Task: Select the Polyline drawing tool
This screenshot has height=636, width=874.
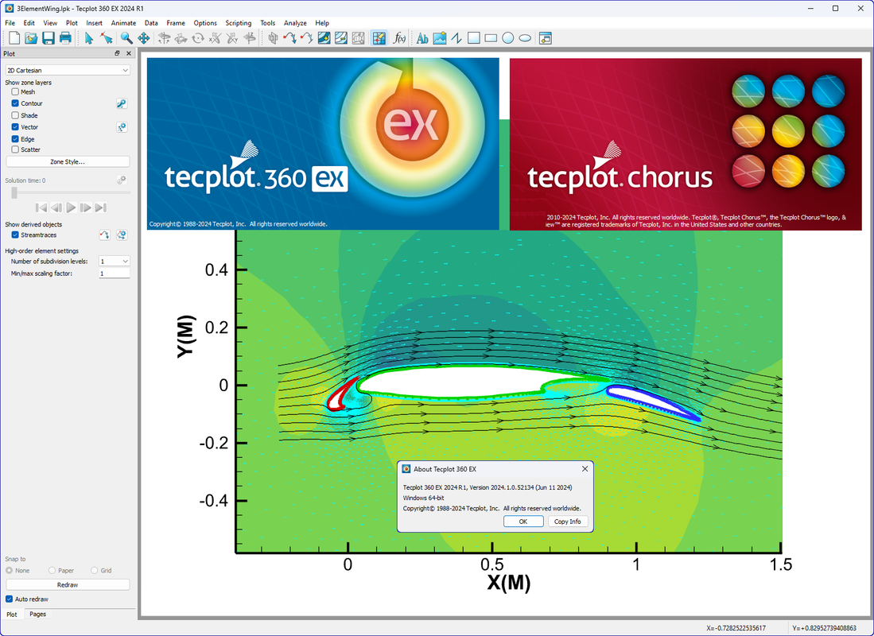Action: pyautogui.click(x=456, y=38)
